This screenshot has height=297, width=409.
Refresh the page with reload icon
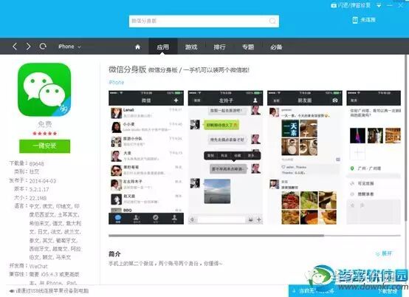(x=43, y=47)
